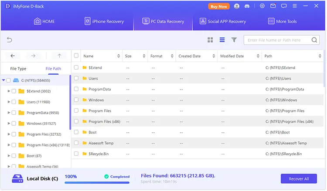This screenshot has height=191, width=327.
Task: Check the Aiseesoft Temp row checkbox in list
Action: 76,143
